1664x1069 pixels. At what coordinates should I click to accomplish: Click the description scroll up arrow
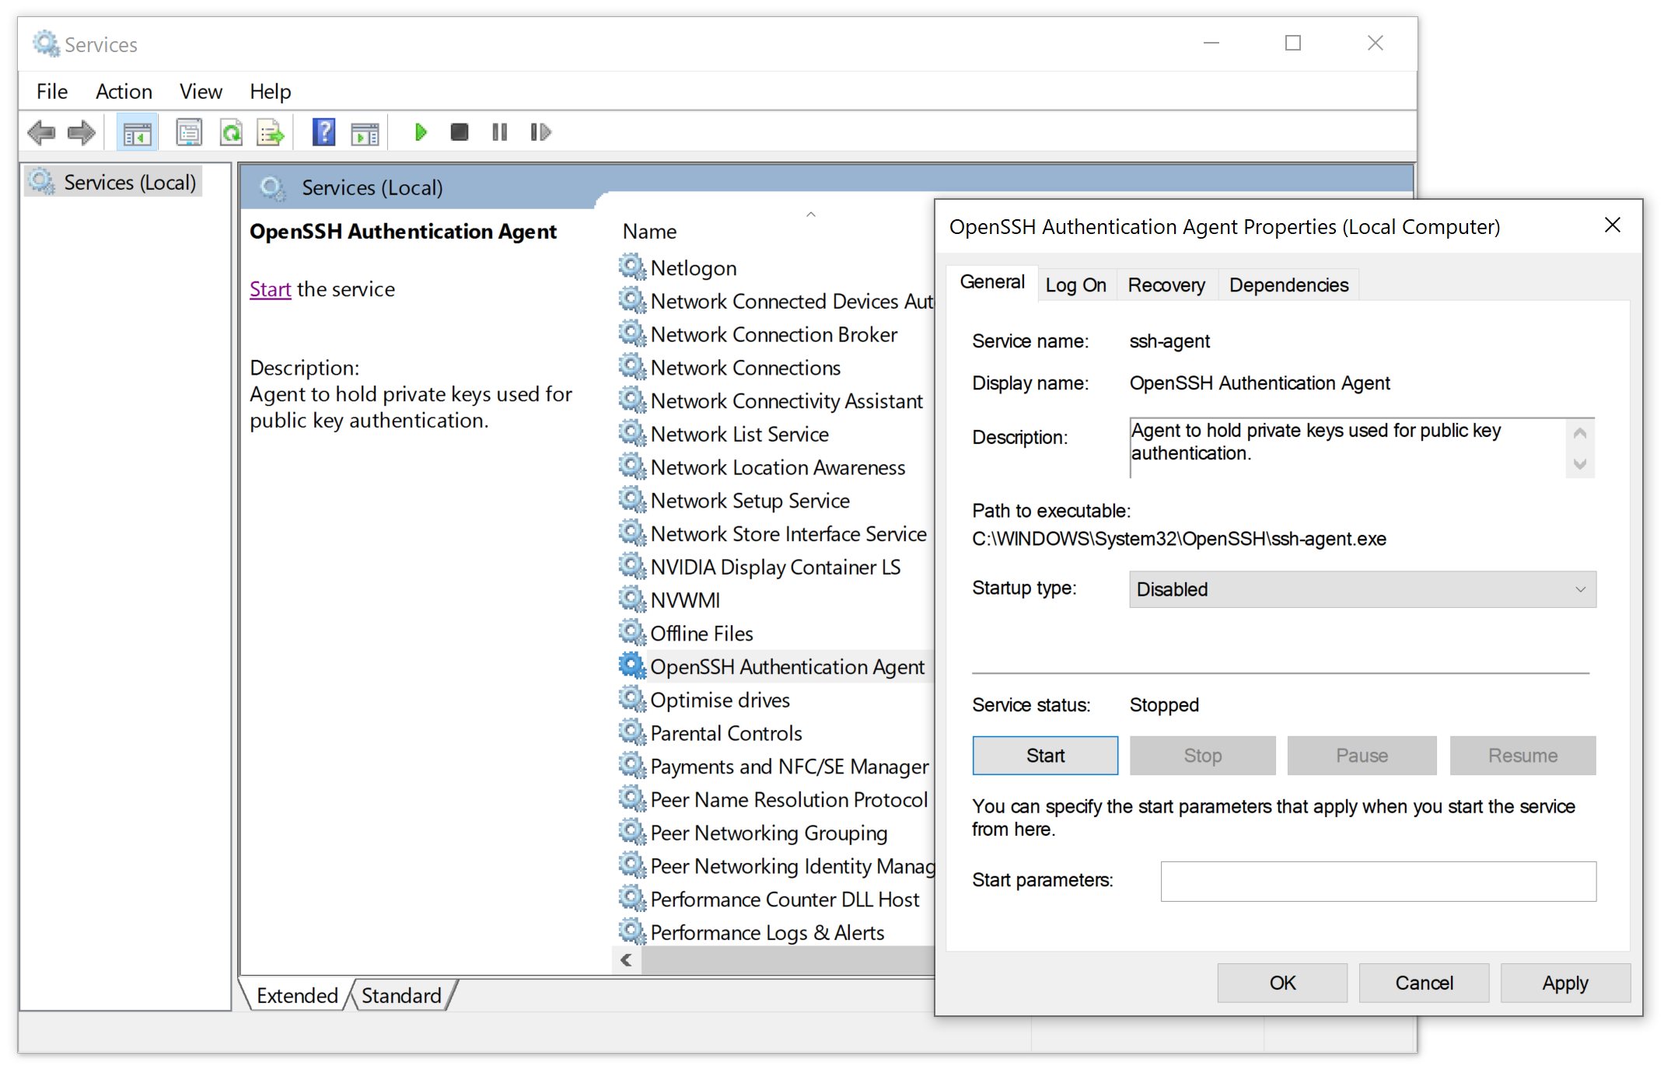point(1580,433)
